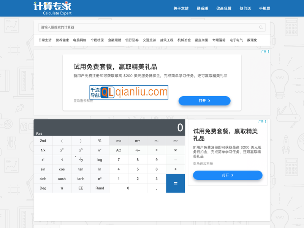Click the square root √ key
Viewport: 304px width, 228px height.
(x=62, y=159)
